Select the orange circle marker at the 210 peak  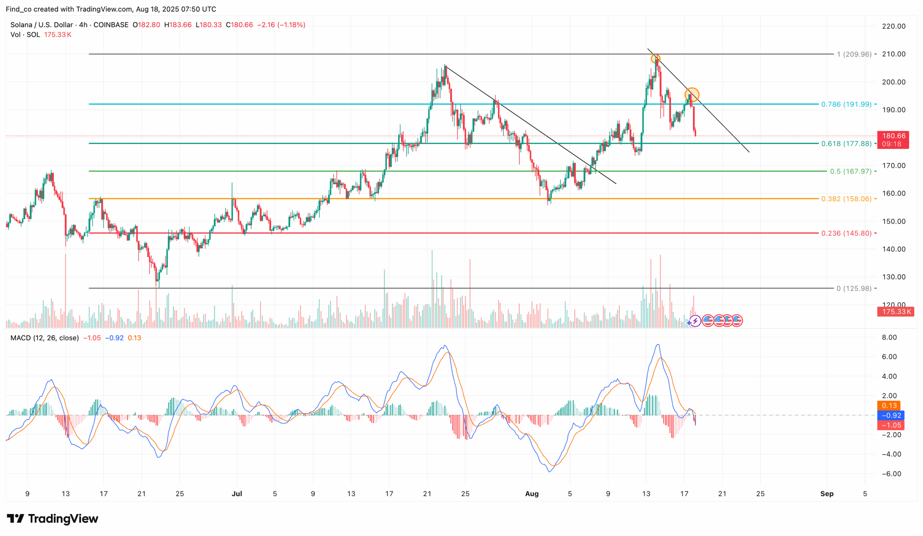tap(655, 59)
